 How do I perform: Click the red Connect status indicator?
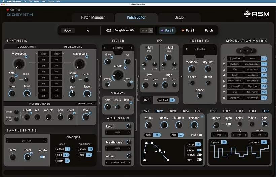click(x=8, y=10)
